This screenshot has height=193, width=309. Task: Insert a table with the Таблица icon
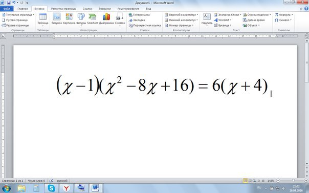43,19
